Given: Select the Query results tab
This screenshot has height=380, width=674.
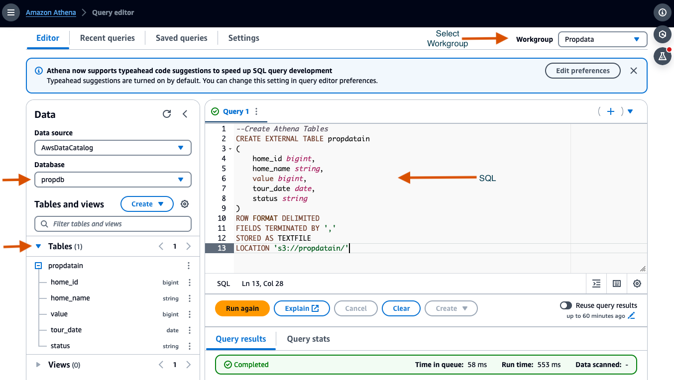Looking at the screenshot, I should 241,339.
